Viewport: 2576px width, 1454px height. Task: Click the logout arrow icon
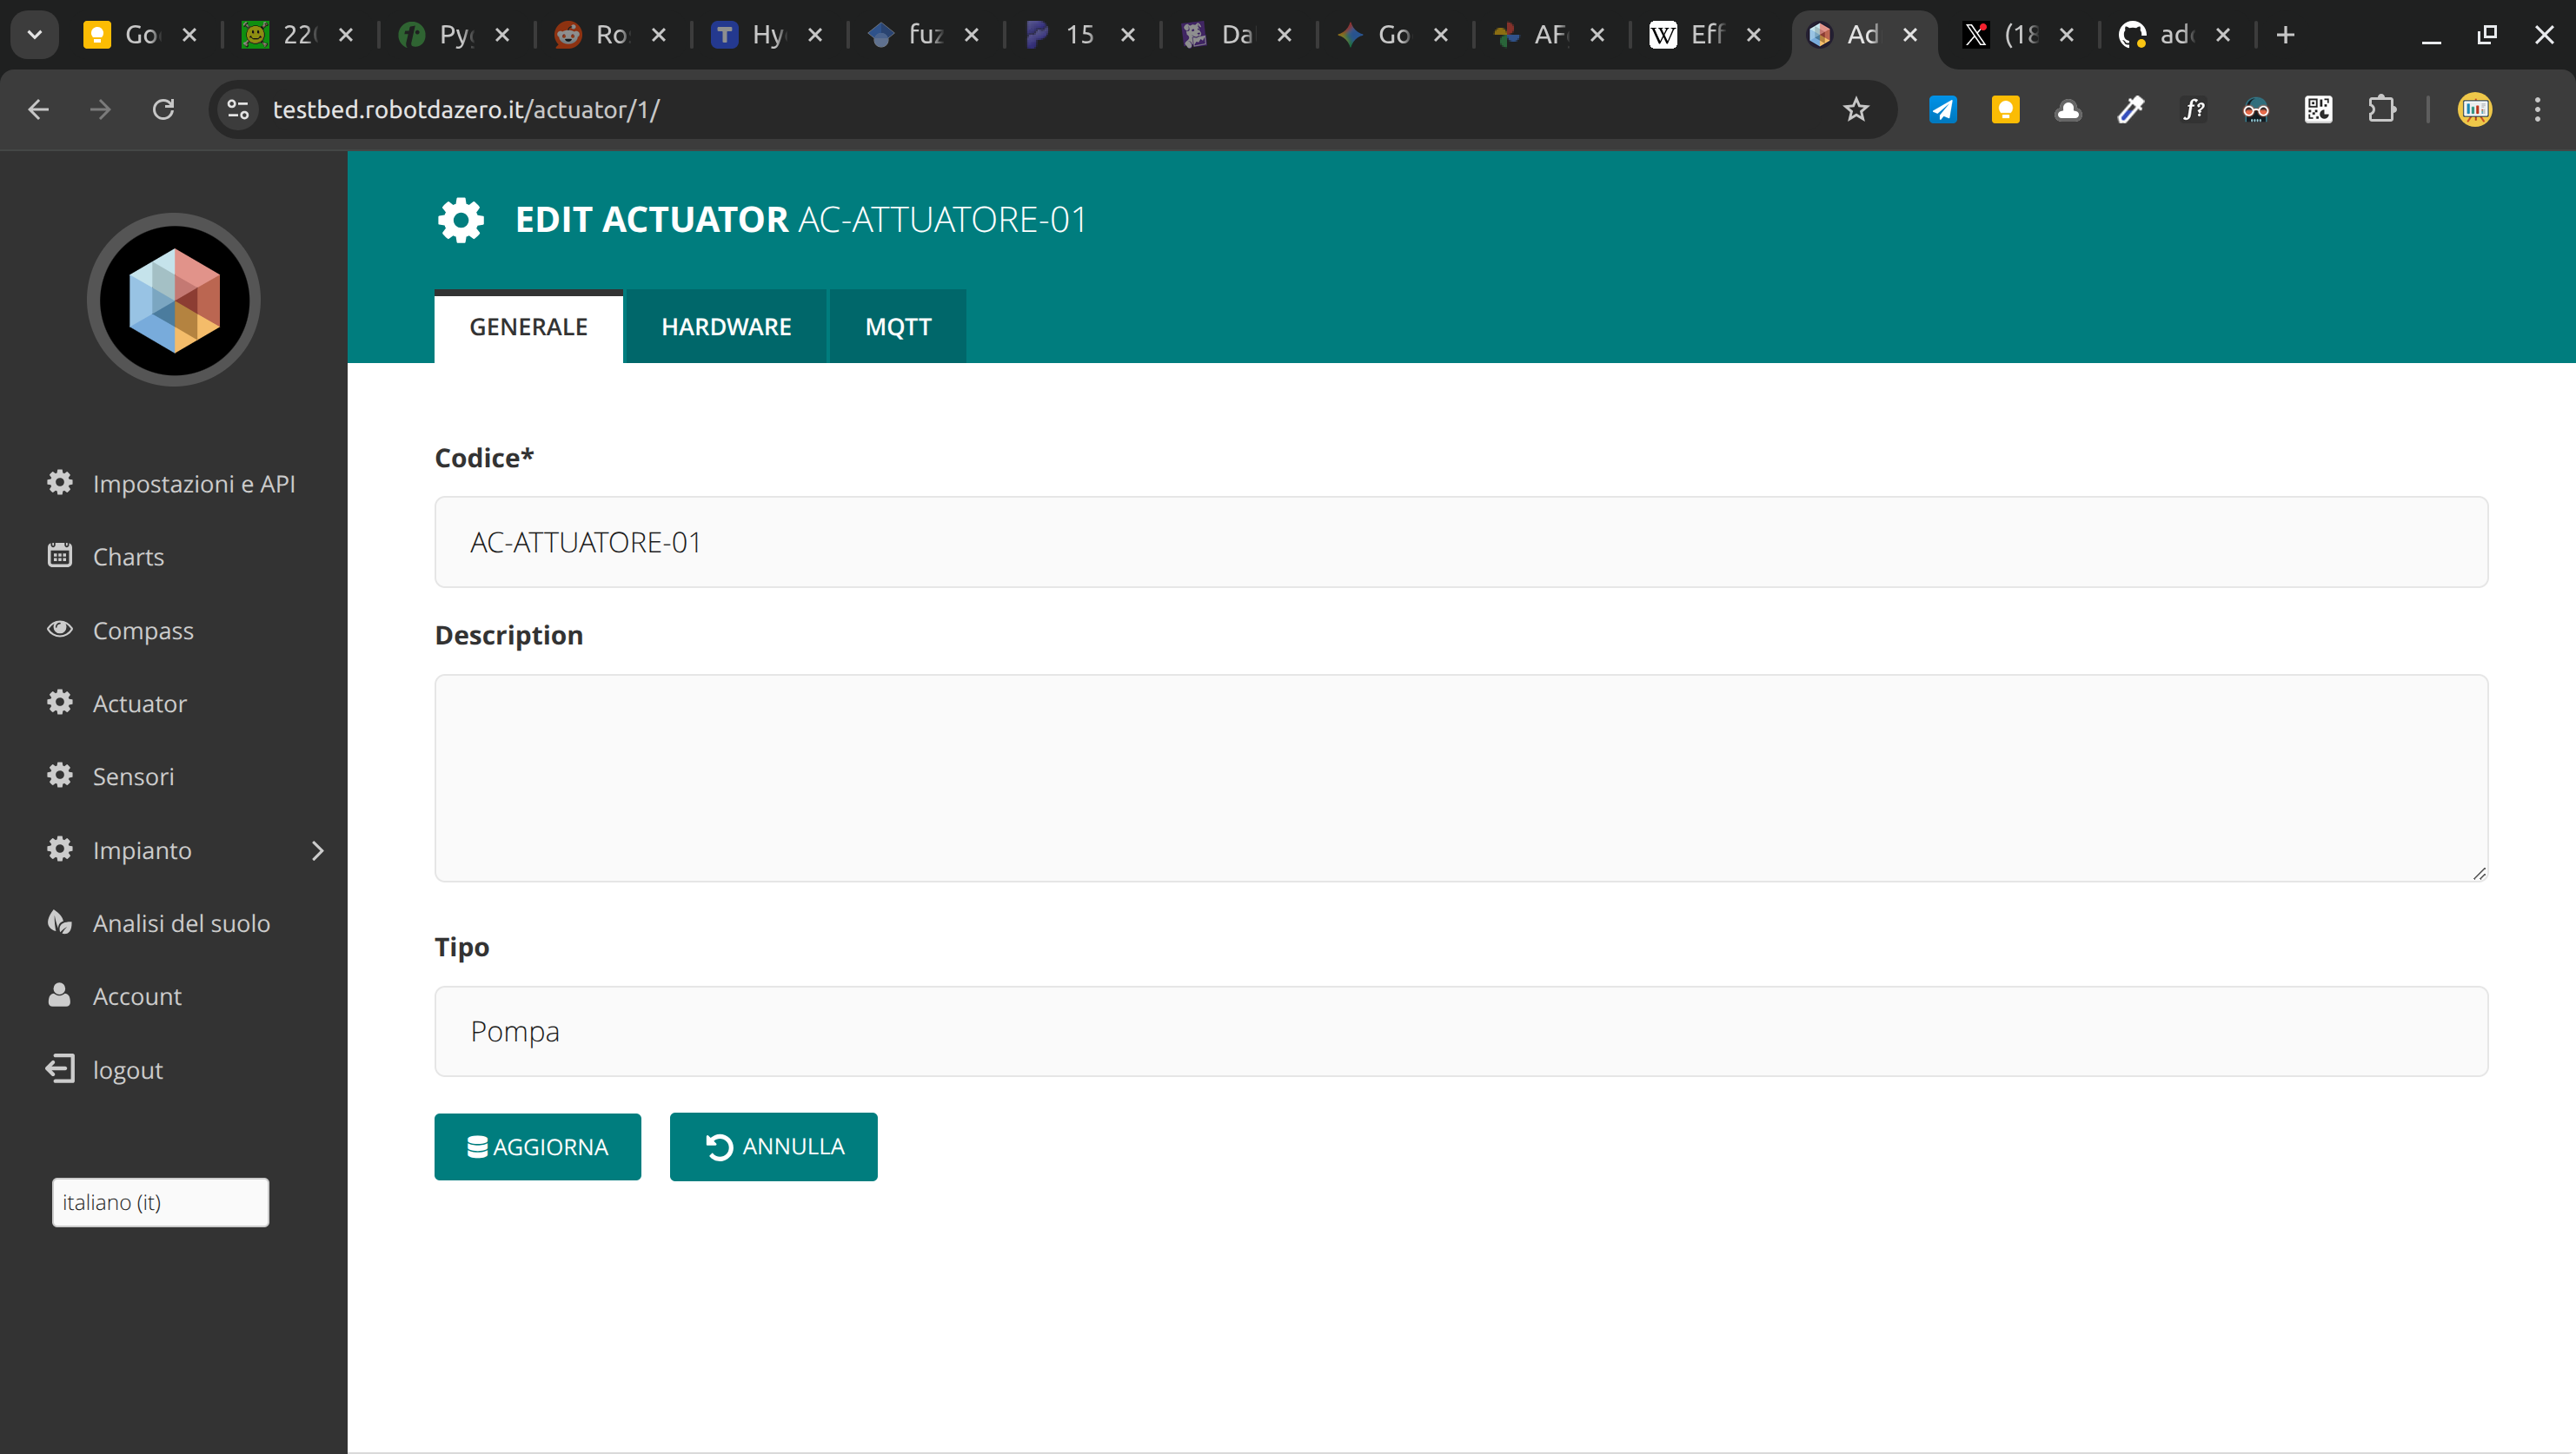(60, 1068)
